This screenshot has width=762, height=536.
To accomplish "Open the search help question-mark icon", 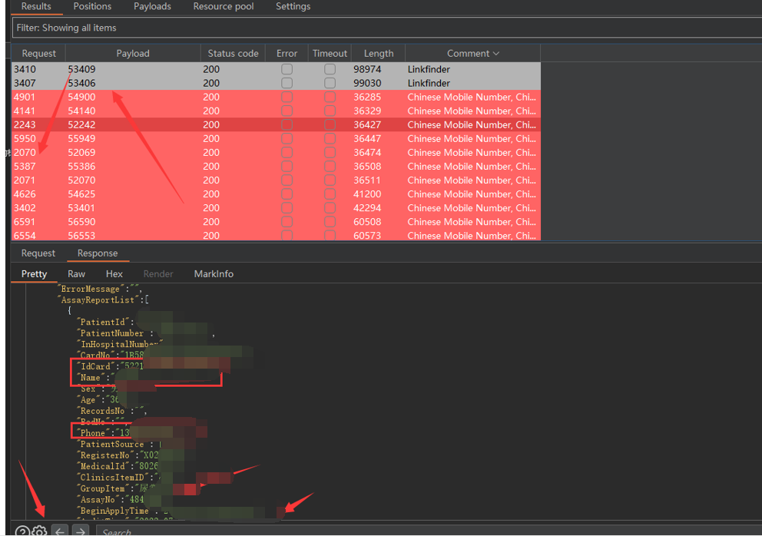I will (22, 531).
